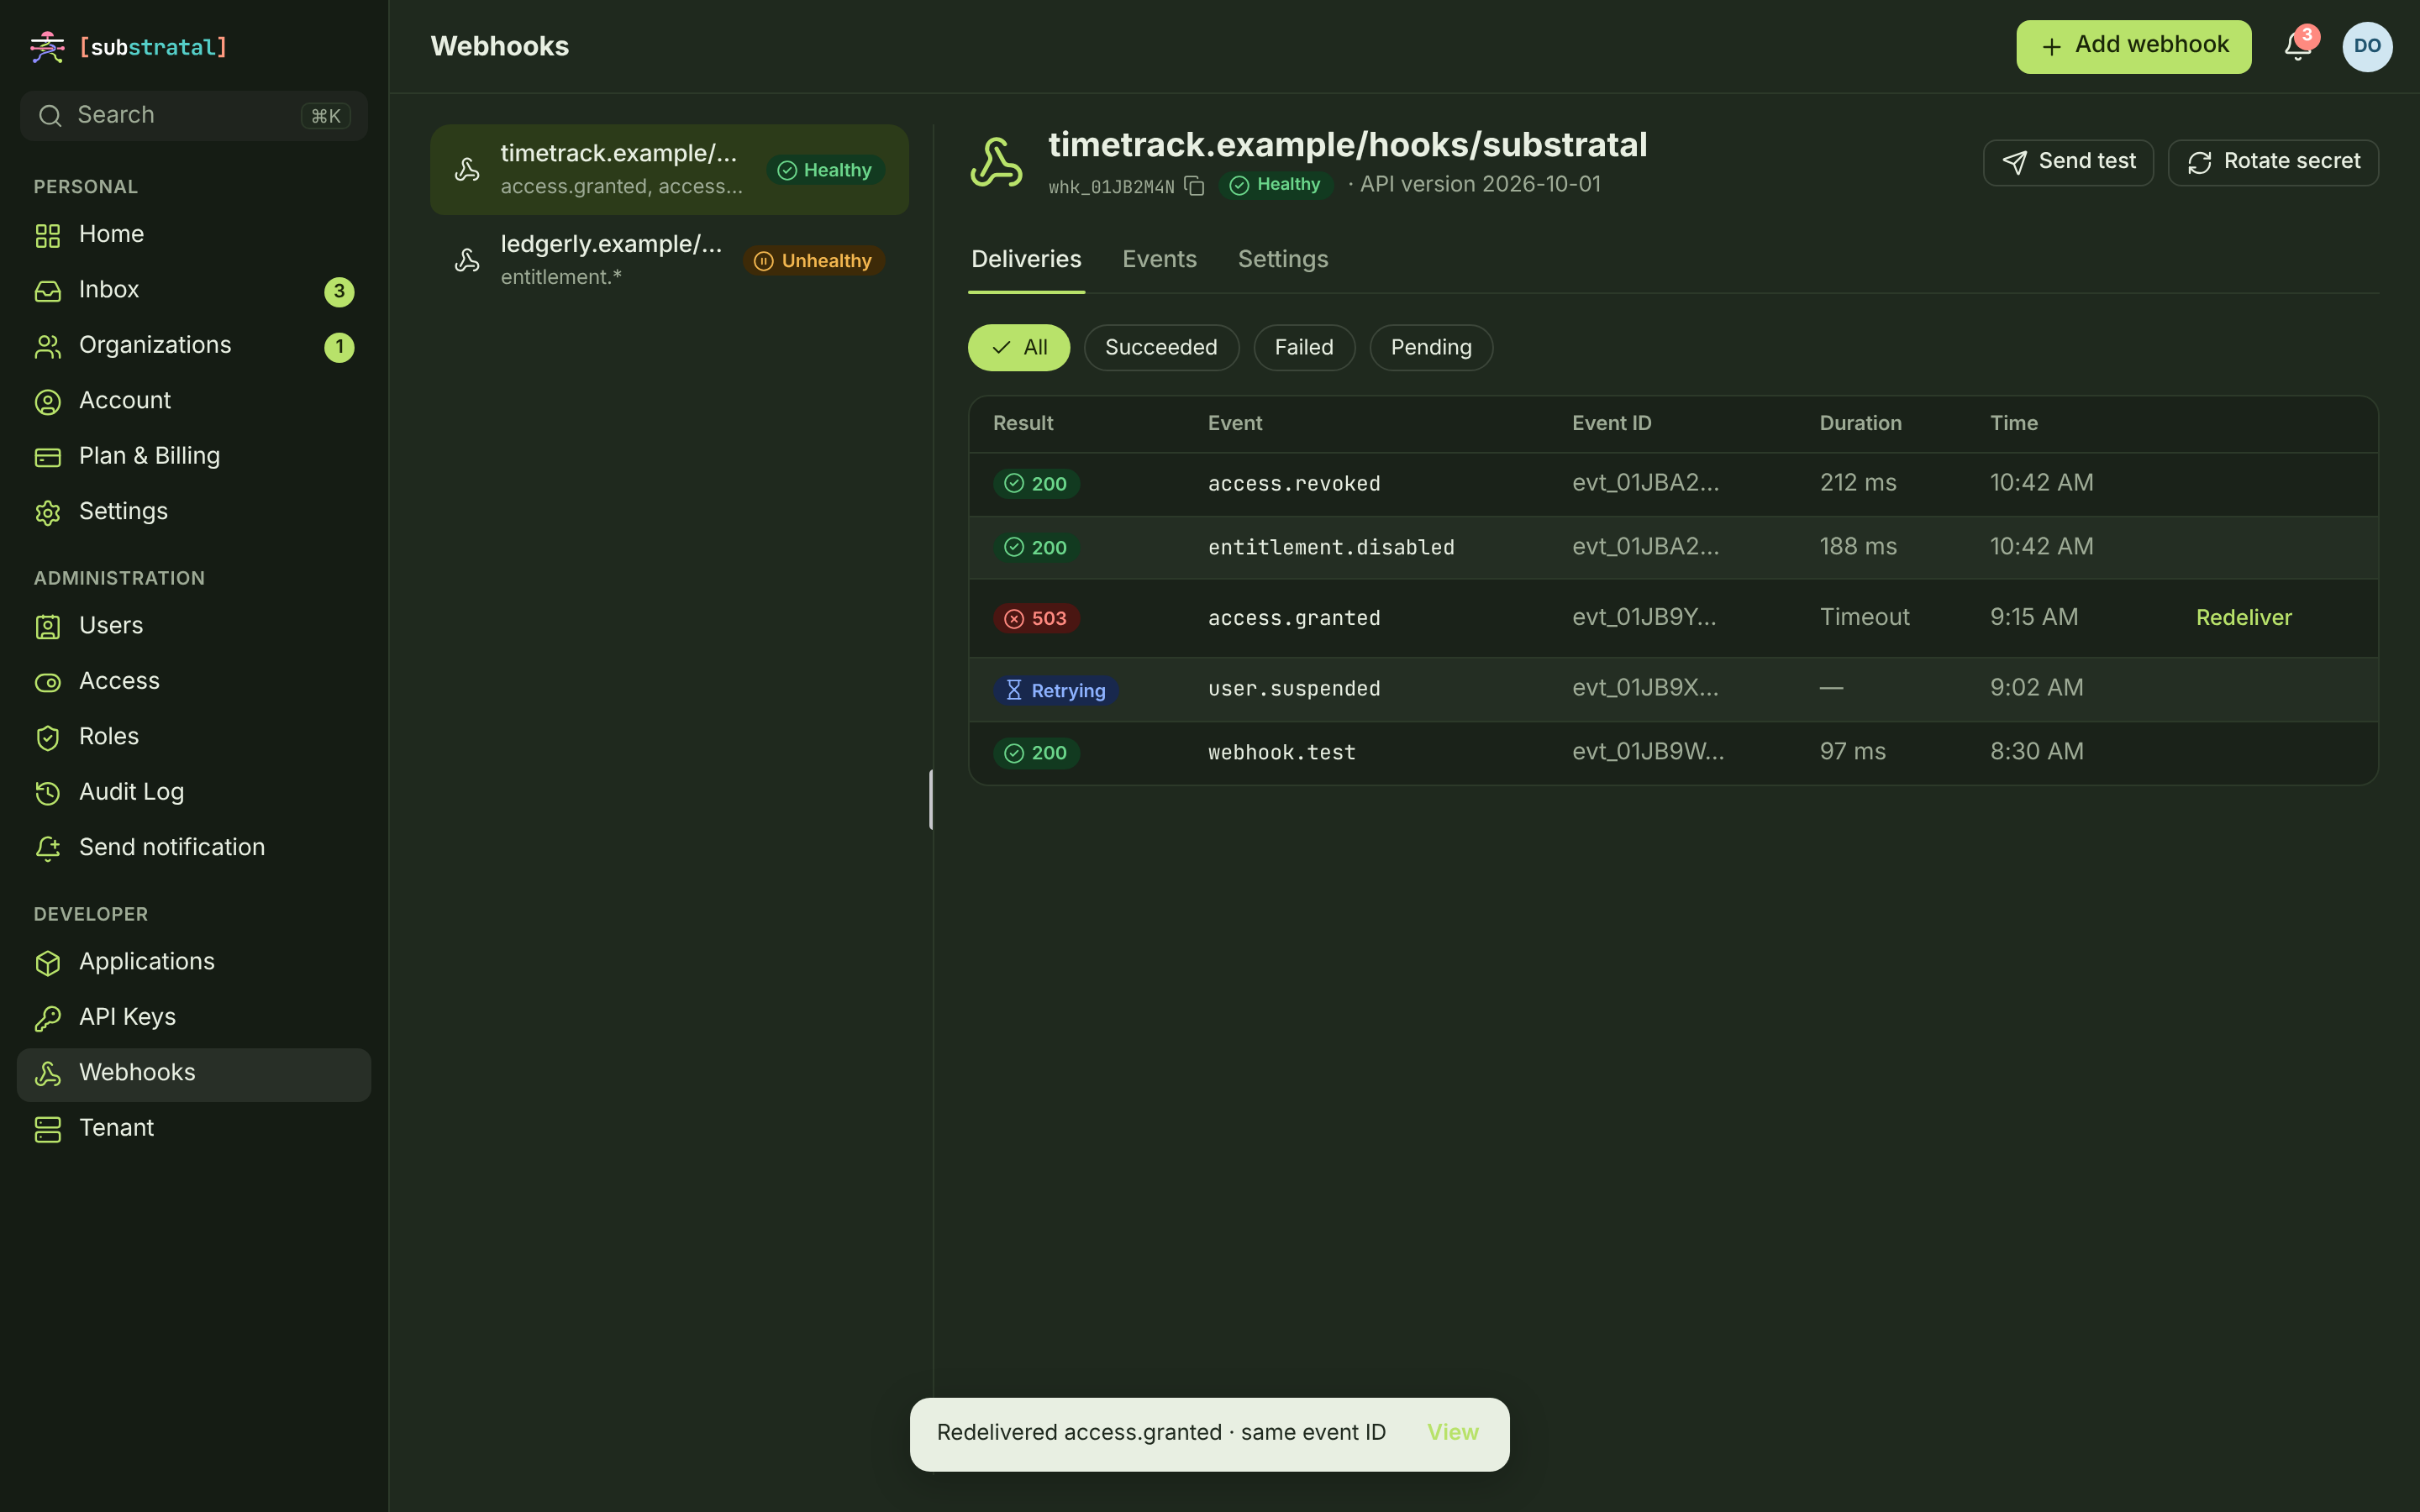Open notifications bell
Screen dimensions: 2420x1512
click(x=2298, y=46)
